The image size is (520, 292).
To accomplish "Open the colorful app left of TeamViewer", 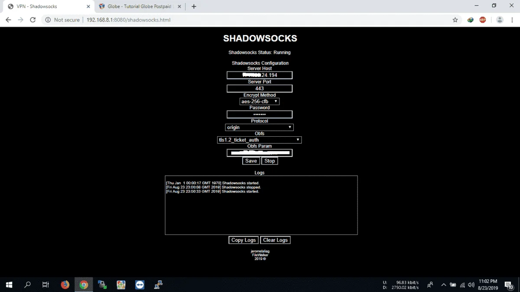I will [121, 285].
